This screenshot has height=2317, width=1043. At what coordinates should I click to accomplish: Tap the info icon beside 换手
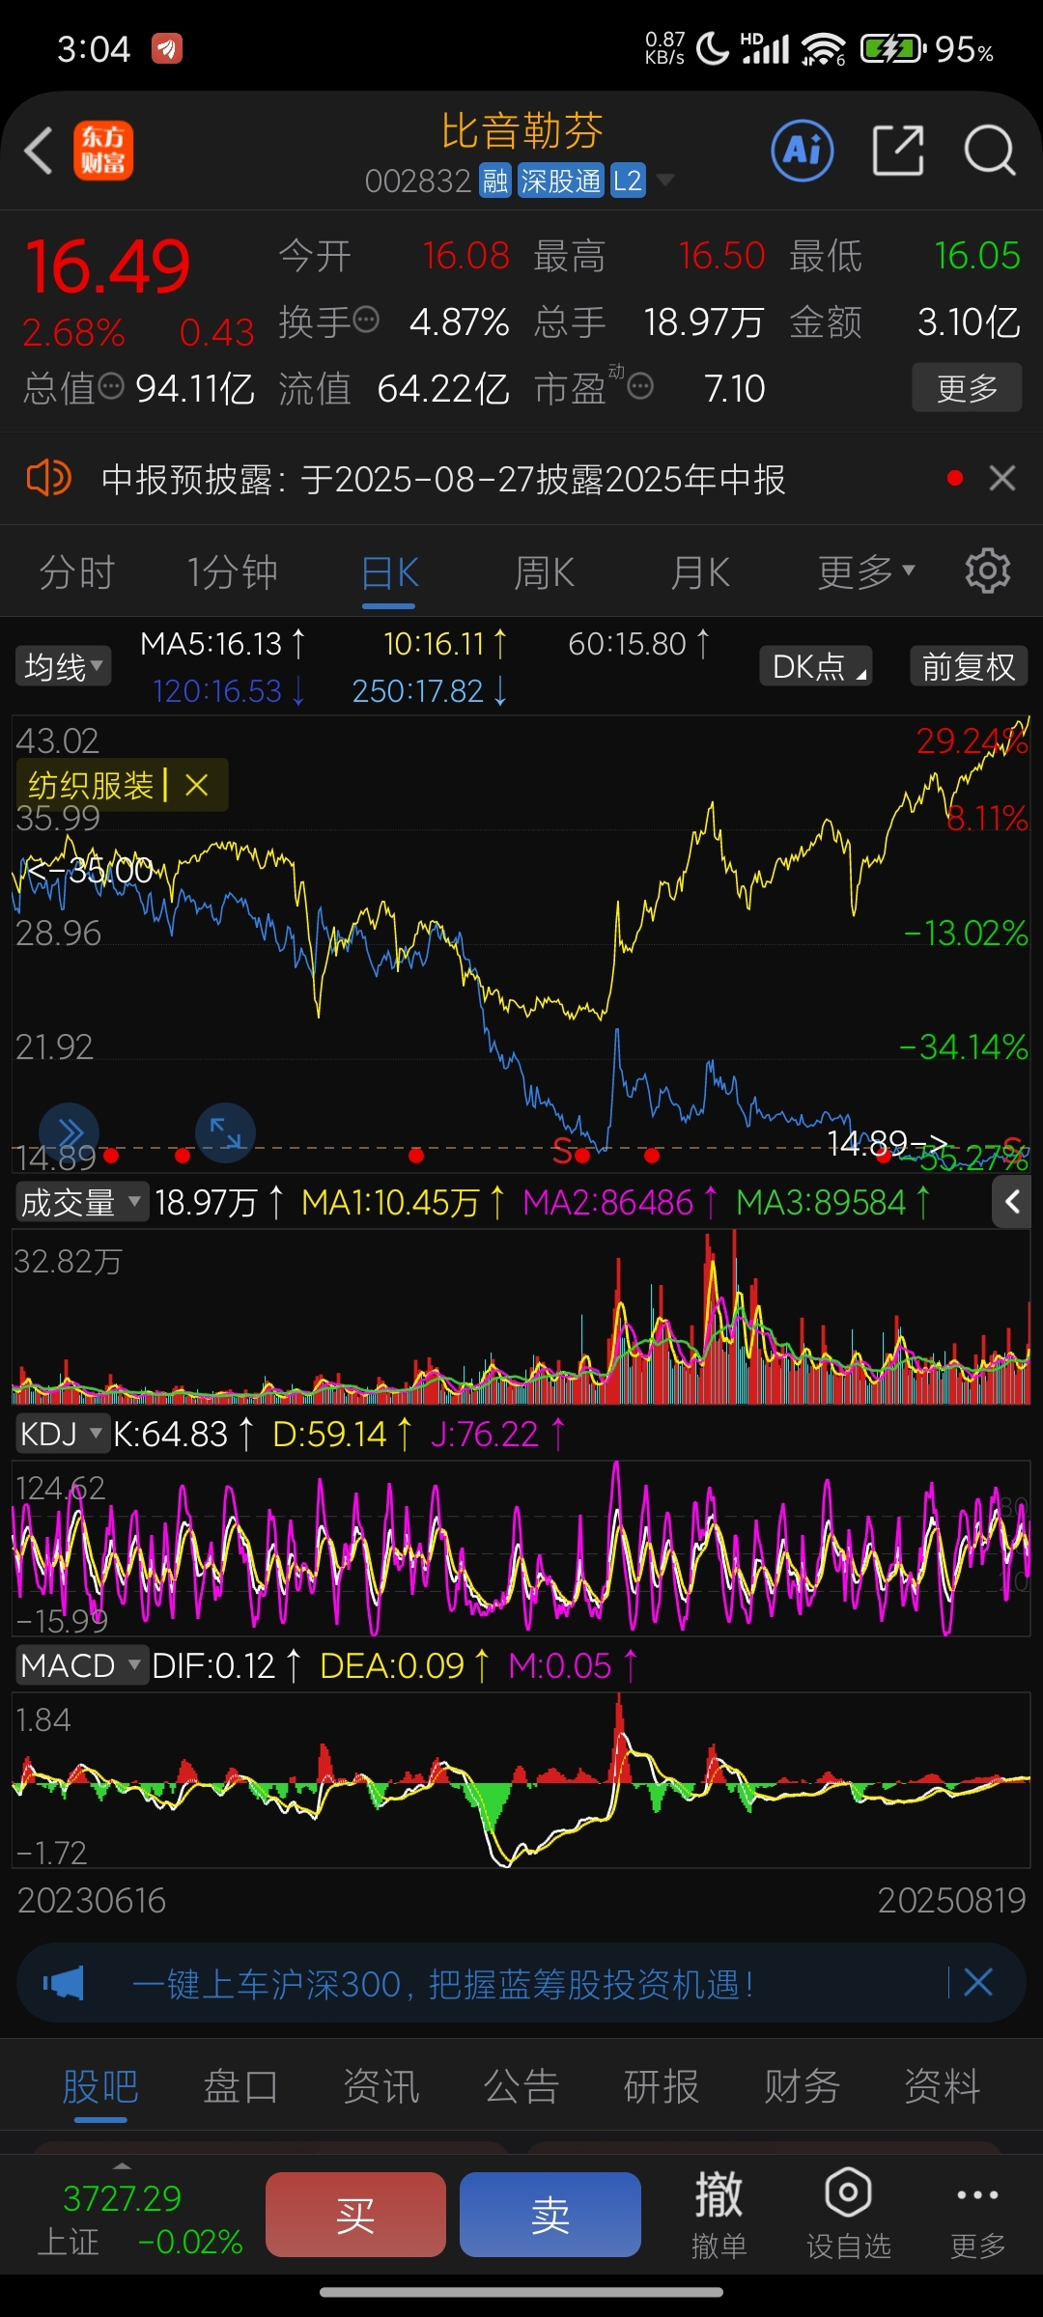[x=366, y=320]
